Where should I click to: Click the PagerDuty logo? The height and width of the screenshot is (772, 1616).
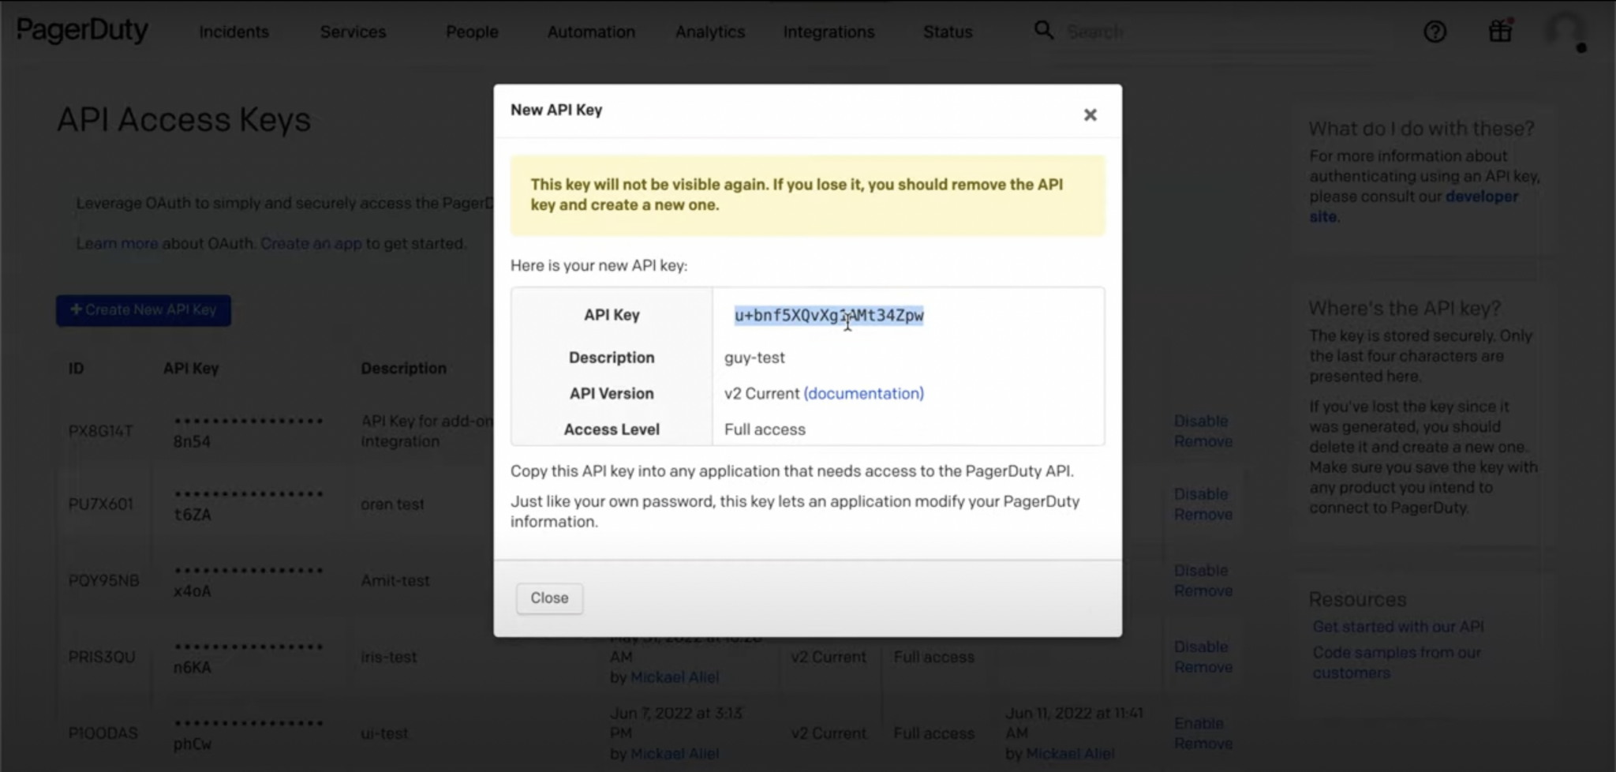click(82, 31)
